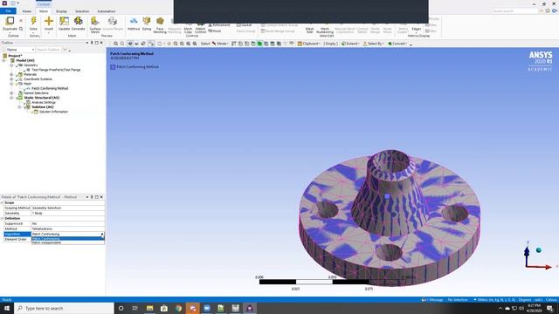Click the Generate mesh icon

[78, 21]
